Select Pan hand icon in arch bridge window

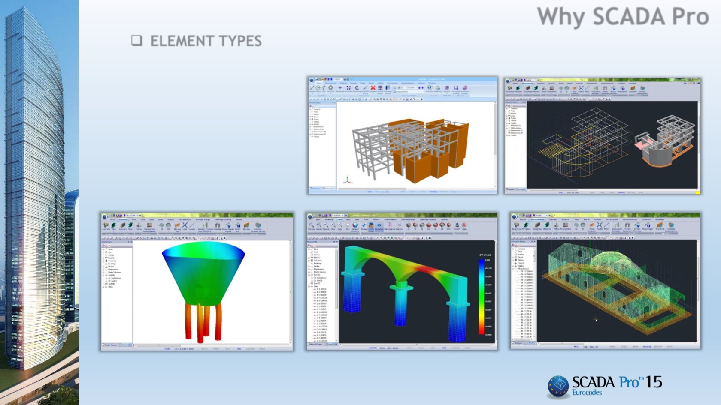point(348,225)
